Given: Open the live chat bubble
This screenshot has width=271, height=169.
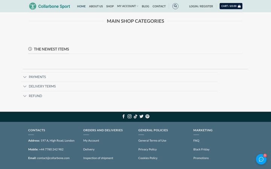Looking at the screenshot, I should [261, 159].
